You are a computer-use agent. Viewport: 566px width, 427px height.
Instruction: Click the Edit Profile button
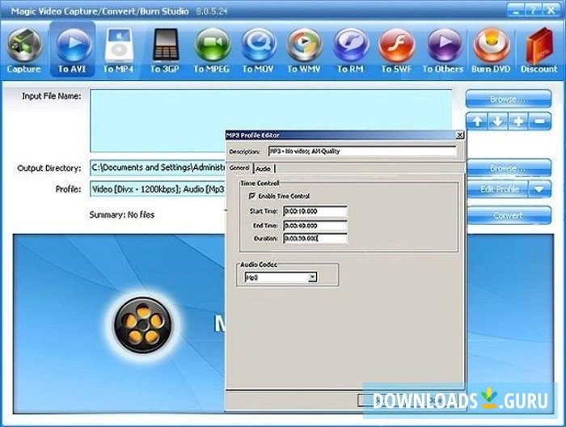coord(497,189)
